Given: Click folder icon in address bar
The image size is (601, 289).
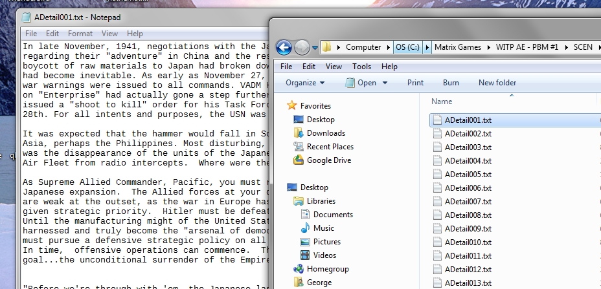Looking at the screenshot, I should pyautogui.click(x=326, y=47).
